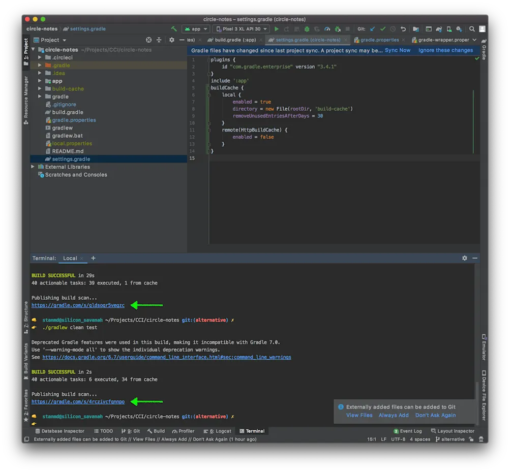Open the Terminal settings gear menu

(464, 258)
